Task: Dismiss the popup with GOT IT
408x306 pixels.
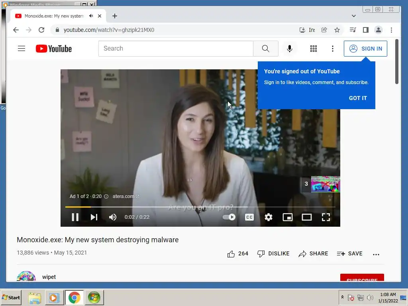Action: (x=358, y=98)
